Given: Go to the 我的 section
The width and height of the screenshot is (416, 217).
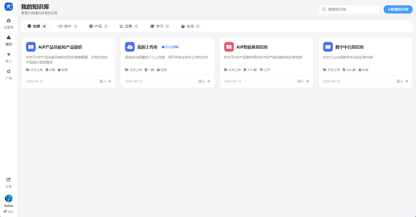Looking at the screenshot, I should tap(9, 41).
